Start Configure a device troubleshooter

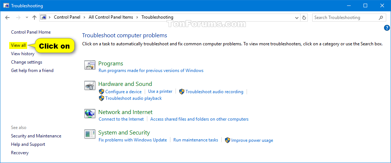[123, 92]
